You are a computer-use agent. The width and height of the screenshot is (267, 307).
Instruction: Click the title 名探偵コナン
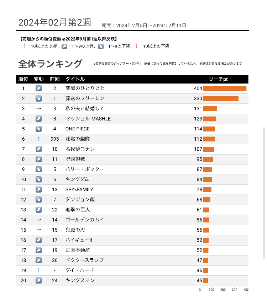80,149
